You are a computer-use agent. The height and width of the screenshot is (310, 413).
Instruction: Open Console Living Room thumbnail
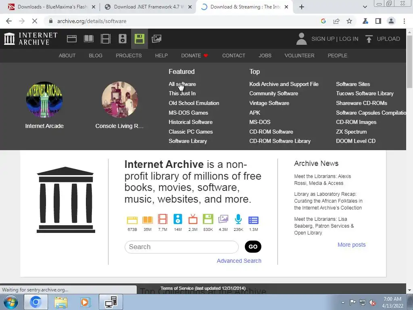click(x=119, y=100)
